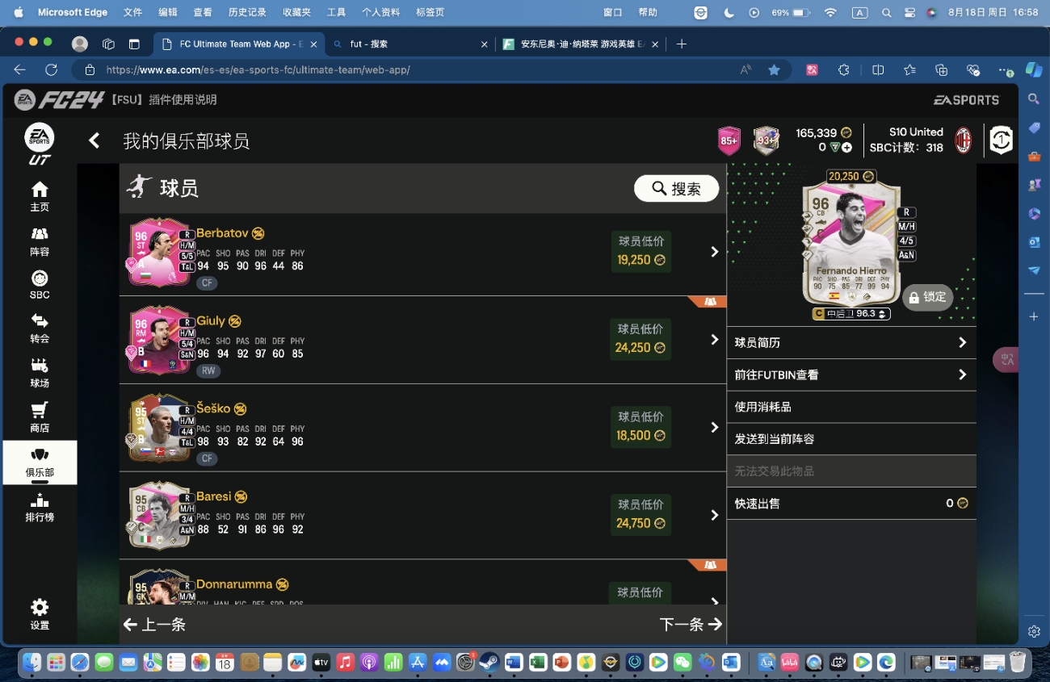Open the chemistry style 96.3 stepper
Image resolution: width=1050 pixels, height=682 pixels.
point(882,314)
